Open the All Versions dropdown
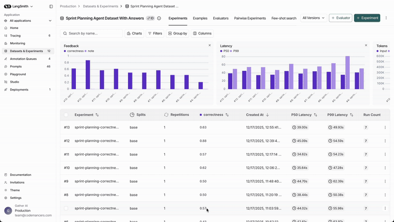Viewport: 394px width, 222px height. (313, 18)
